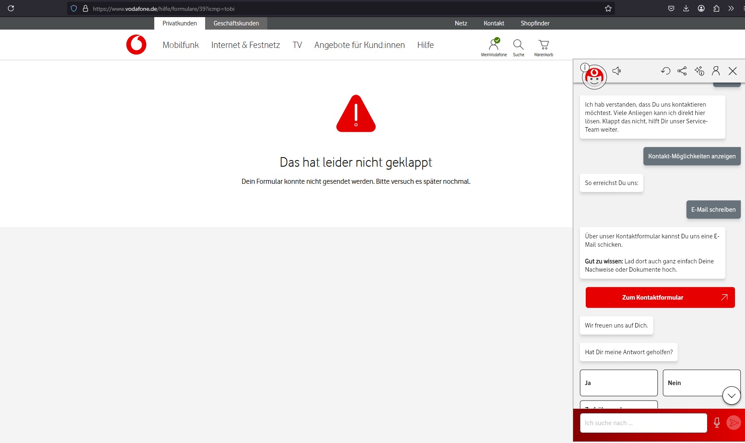This screenshot has height=443, width=745.
Task: Open the Warenkorb shopping cart
Action: tap(544, 48)
